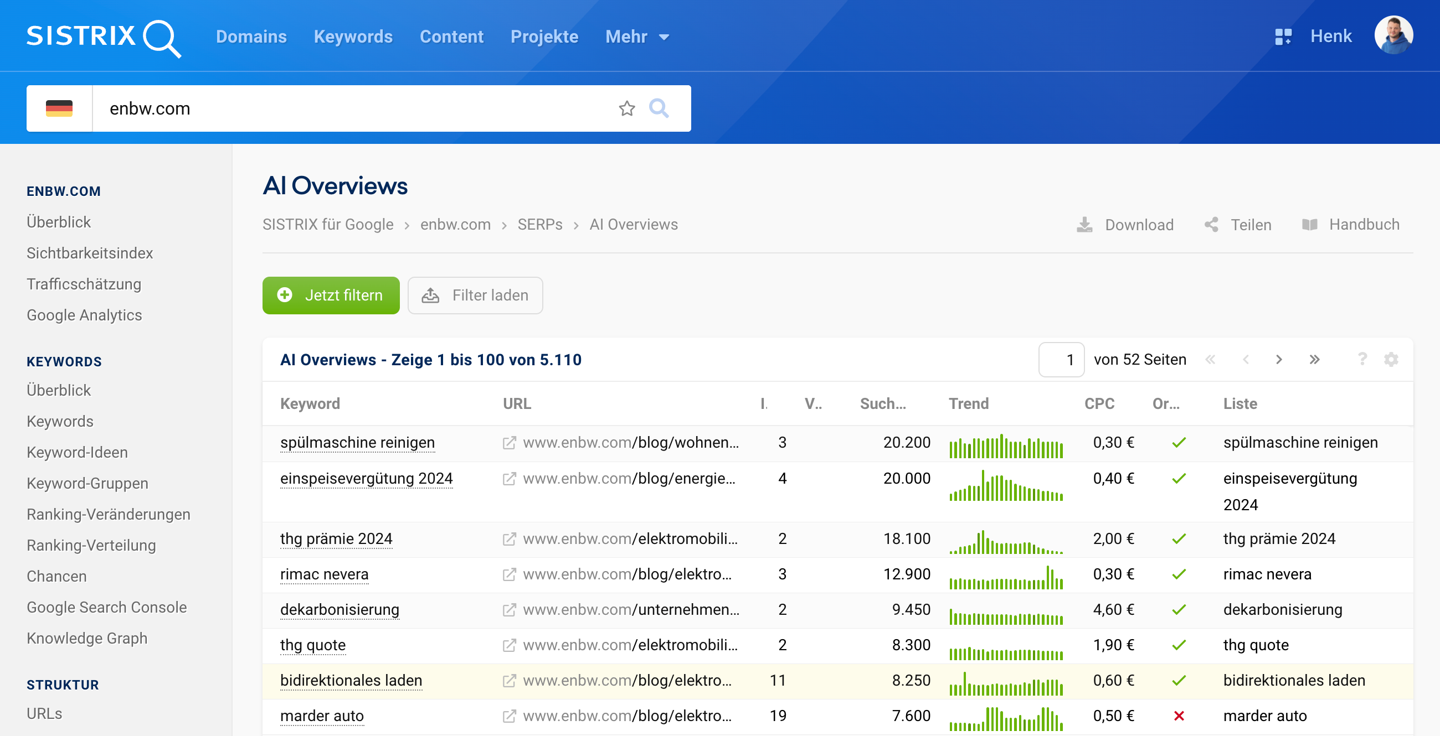Click the green checkmark for dekarbonisierung
Screen dimensions: 1440x736
1179,609
